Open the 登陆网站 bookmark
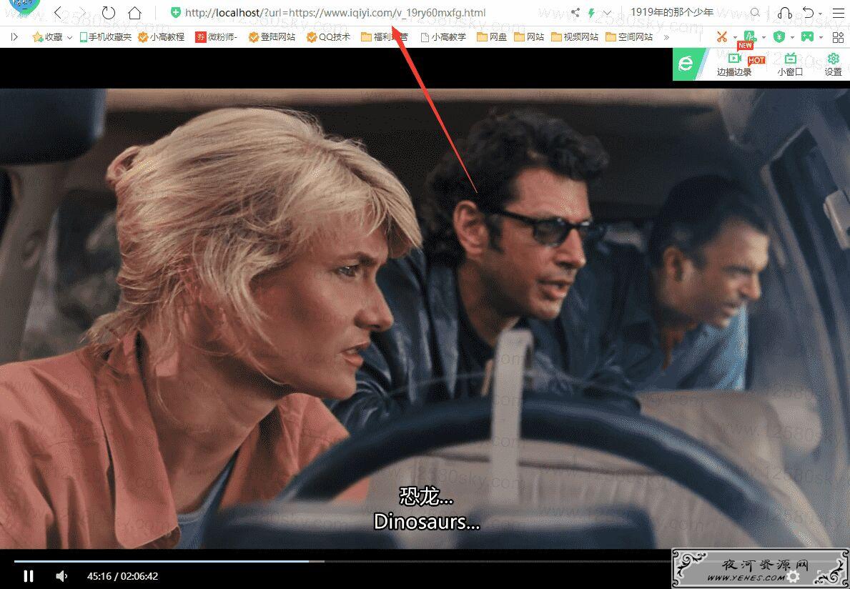Screen dimensions: 850x589 tap(272, 37)
